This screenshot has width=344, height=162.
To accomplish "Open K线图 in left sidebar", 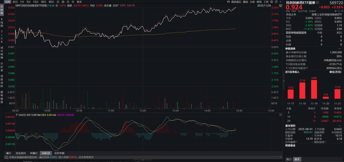I will (2, 22).
